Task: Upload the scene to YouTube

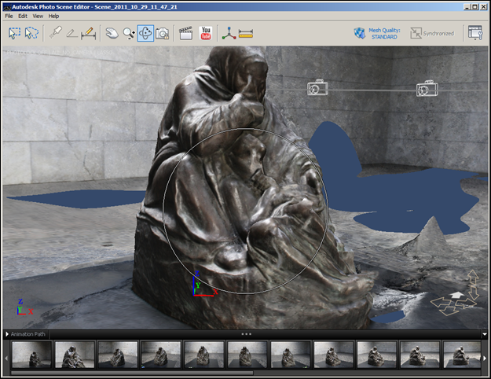Action: pos(206,33)
